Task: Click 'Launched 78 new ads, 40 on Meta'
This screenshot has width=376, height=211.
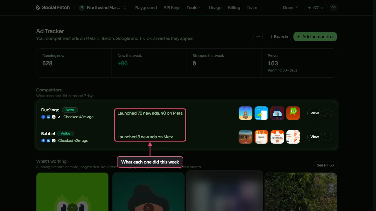Action: [150, 113]
